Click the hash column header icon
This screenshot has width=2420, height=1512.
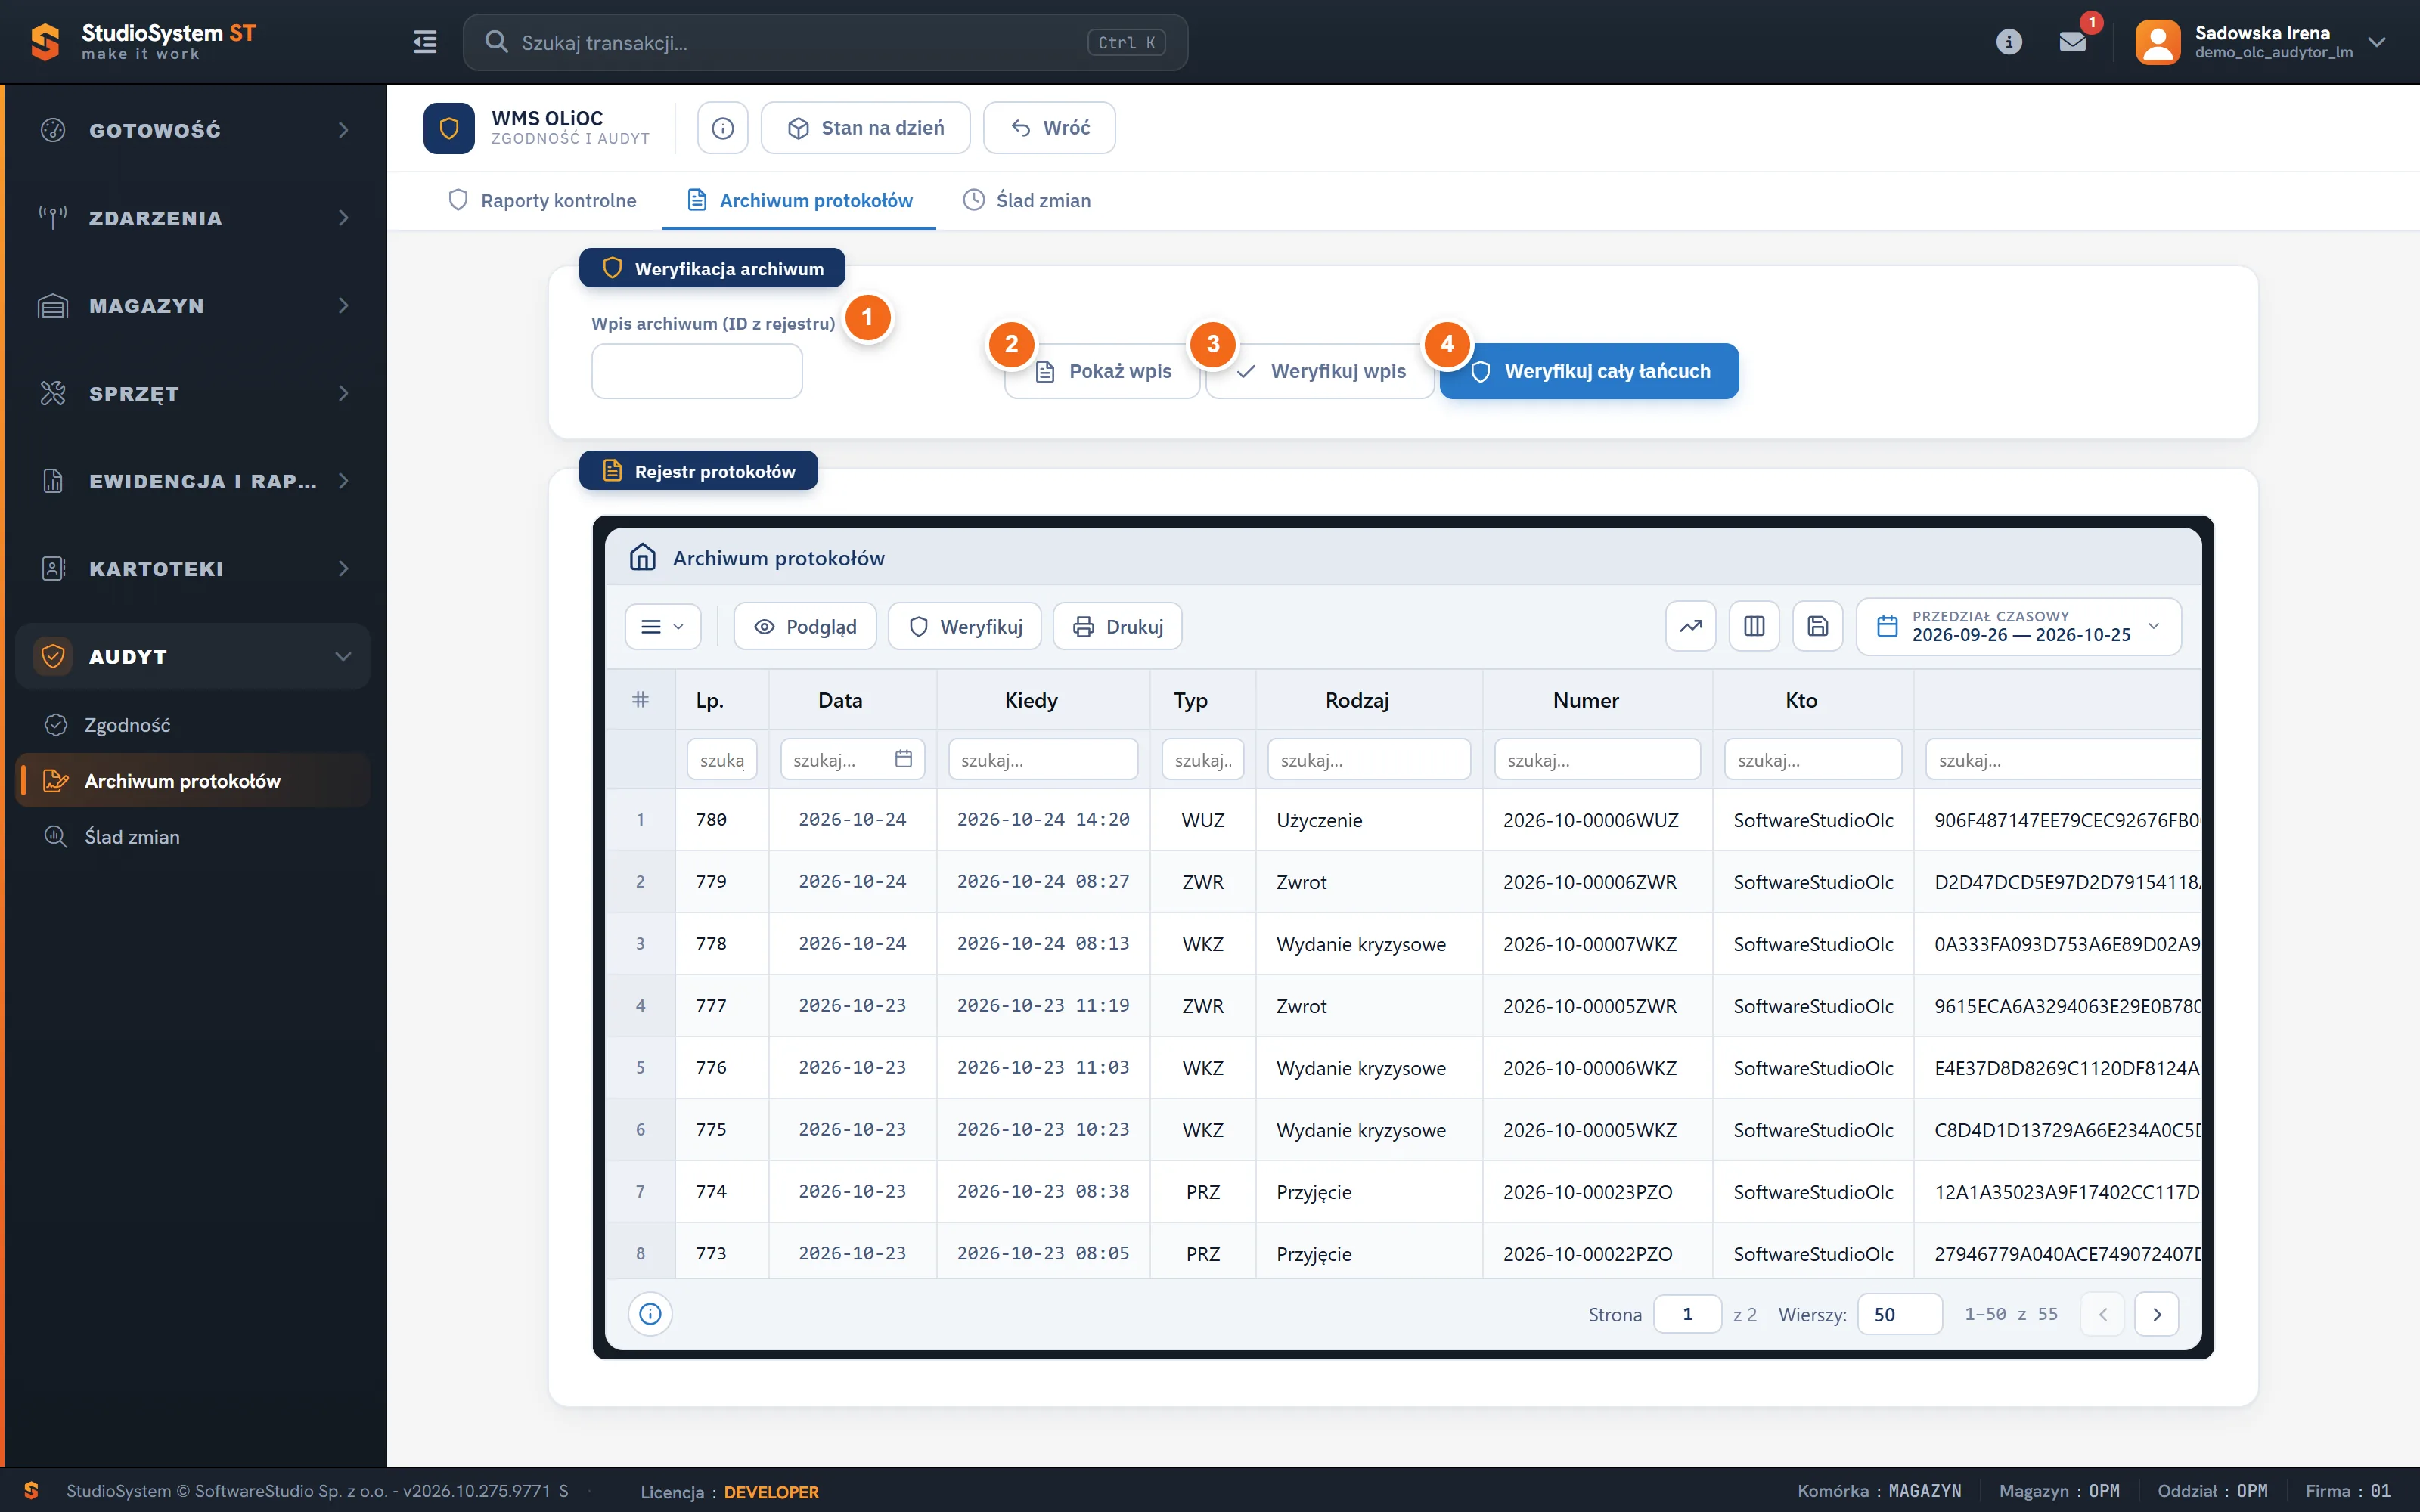640,700
